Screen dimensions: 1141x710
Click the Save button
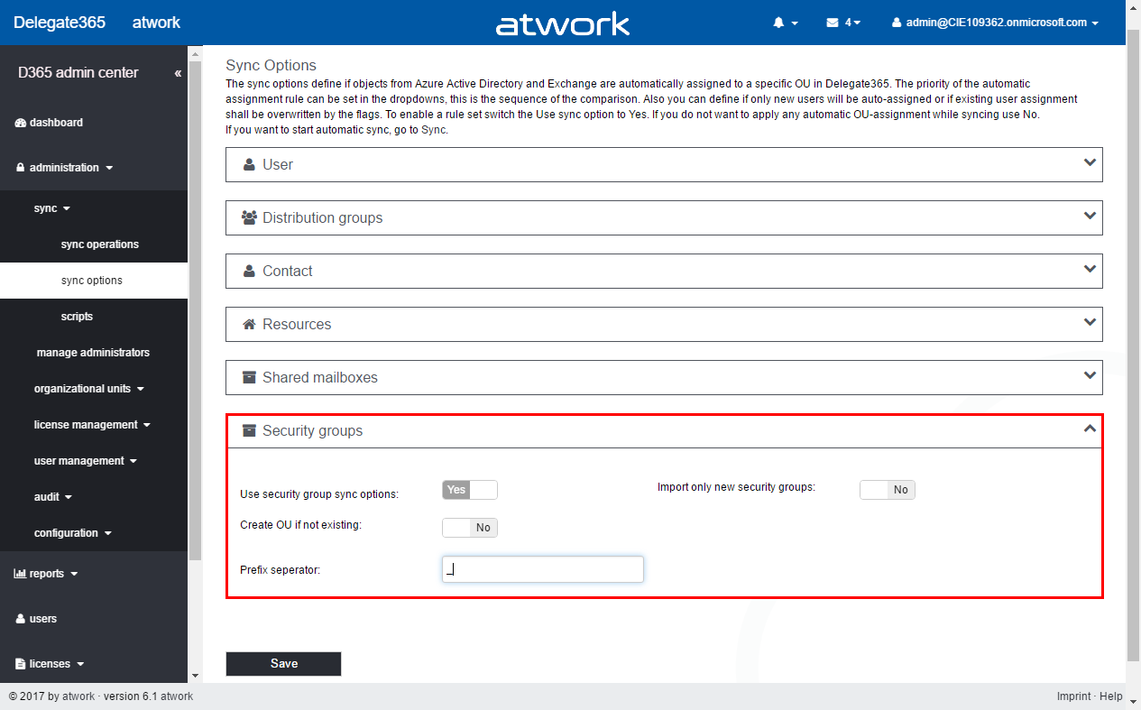283,664
